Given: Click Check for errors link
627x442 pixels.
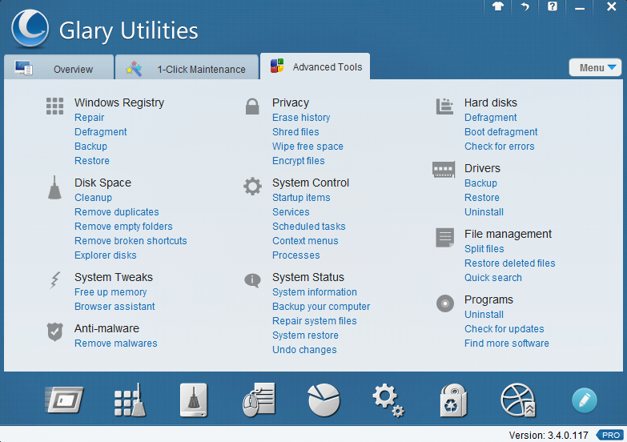Looking at the screenshot, I should [500, 147].
